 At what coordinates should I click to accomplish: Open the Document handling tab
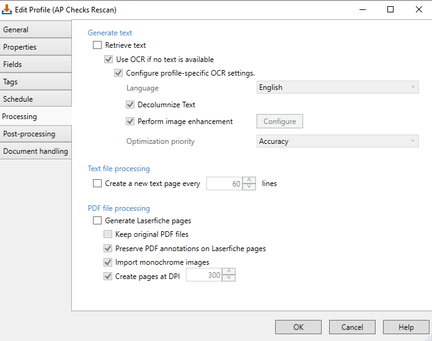(35, 151)
